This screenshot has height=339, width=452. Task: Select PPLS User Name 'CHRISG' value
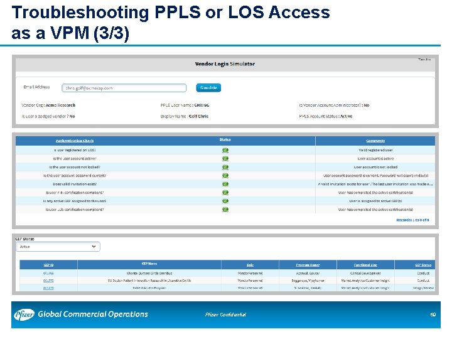tap(202, 105)
